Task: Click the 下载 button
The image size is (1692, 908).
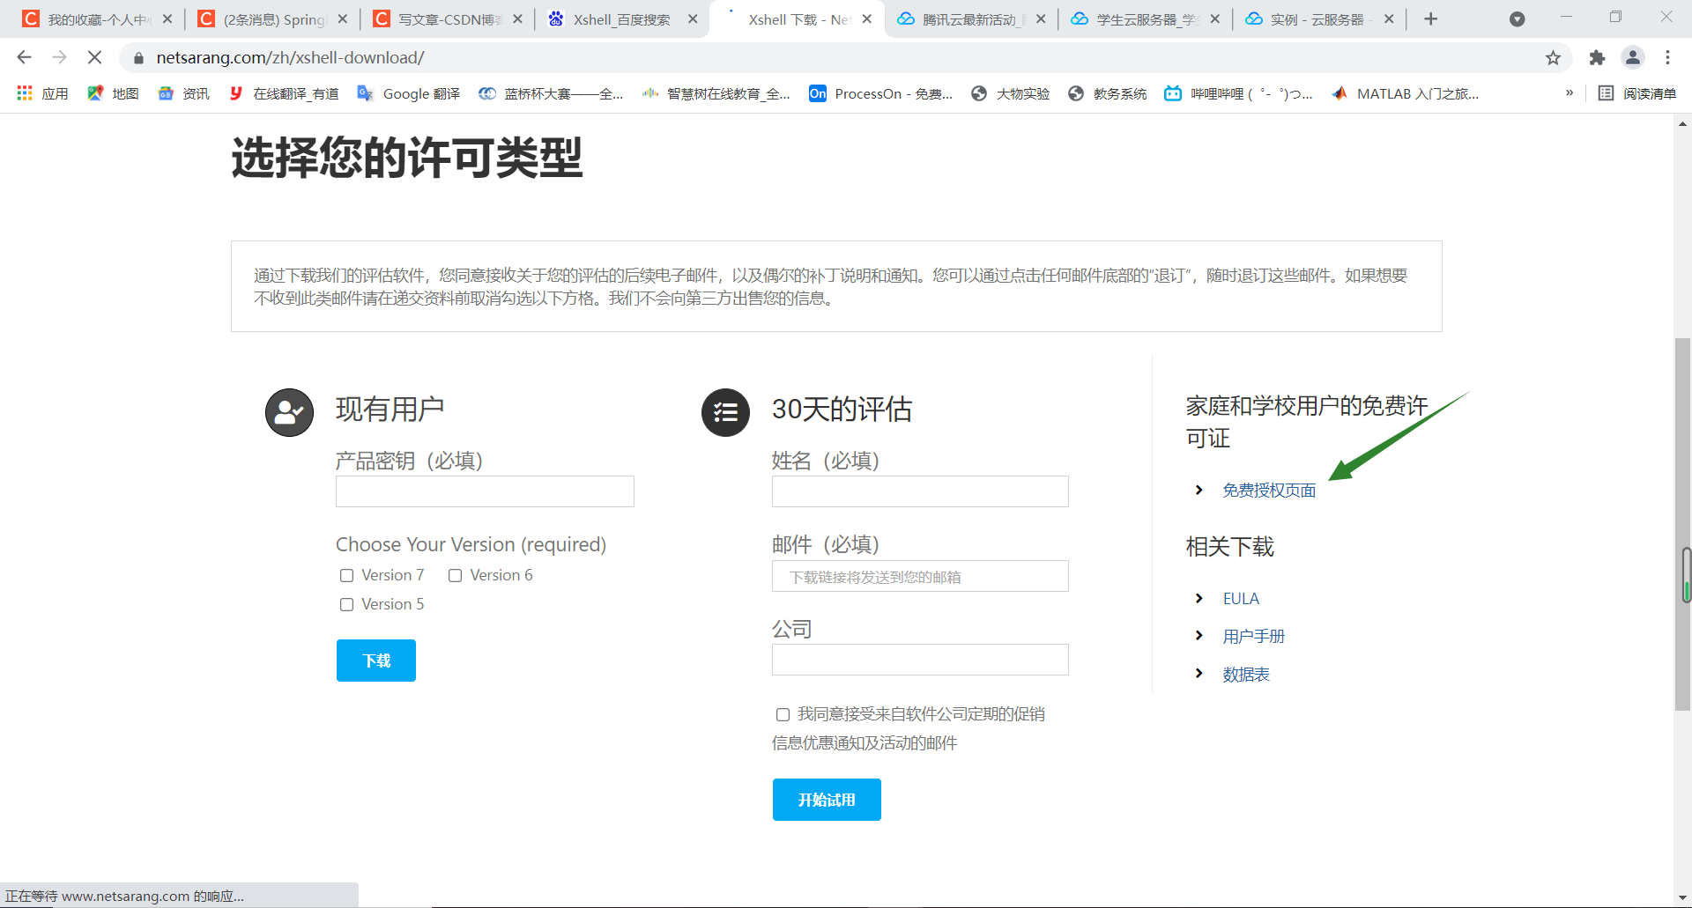Action: pyautogui.click(x=375, y=660)
